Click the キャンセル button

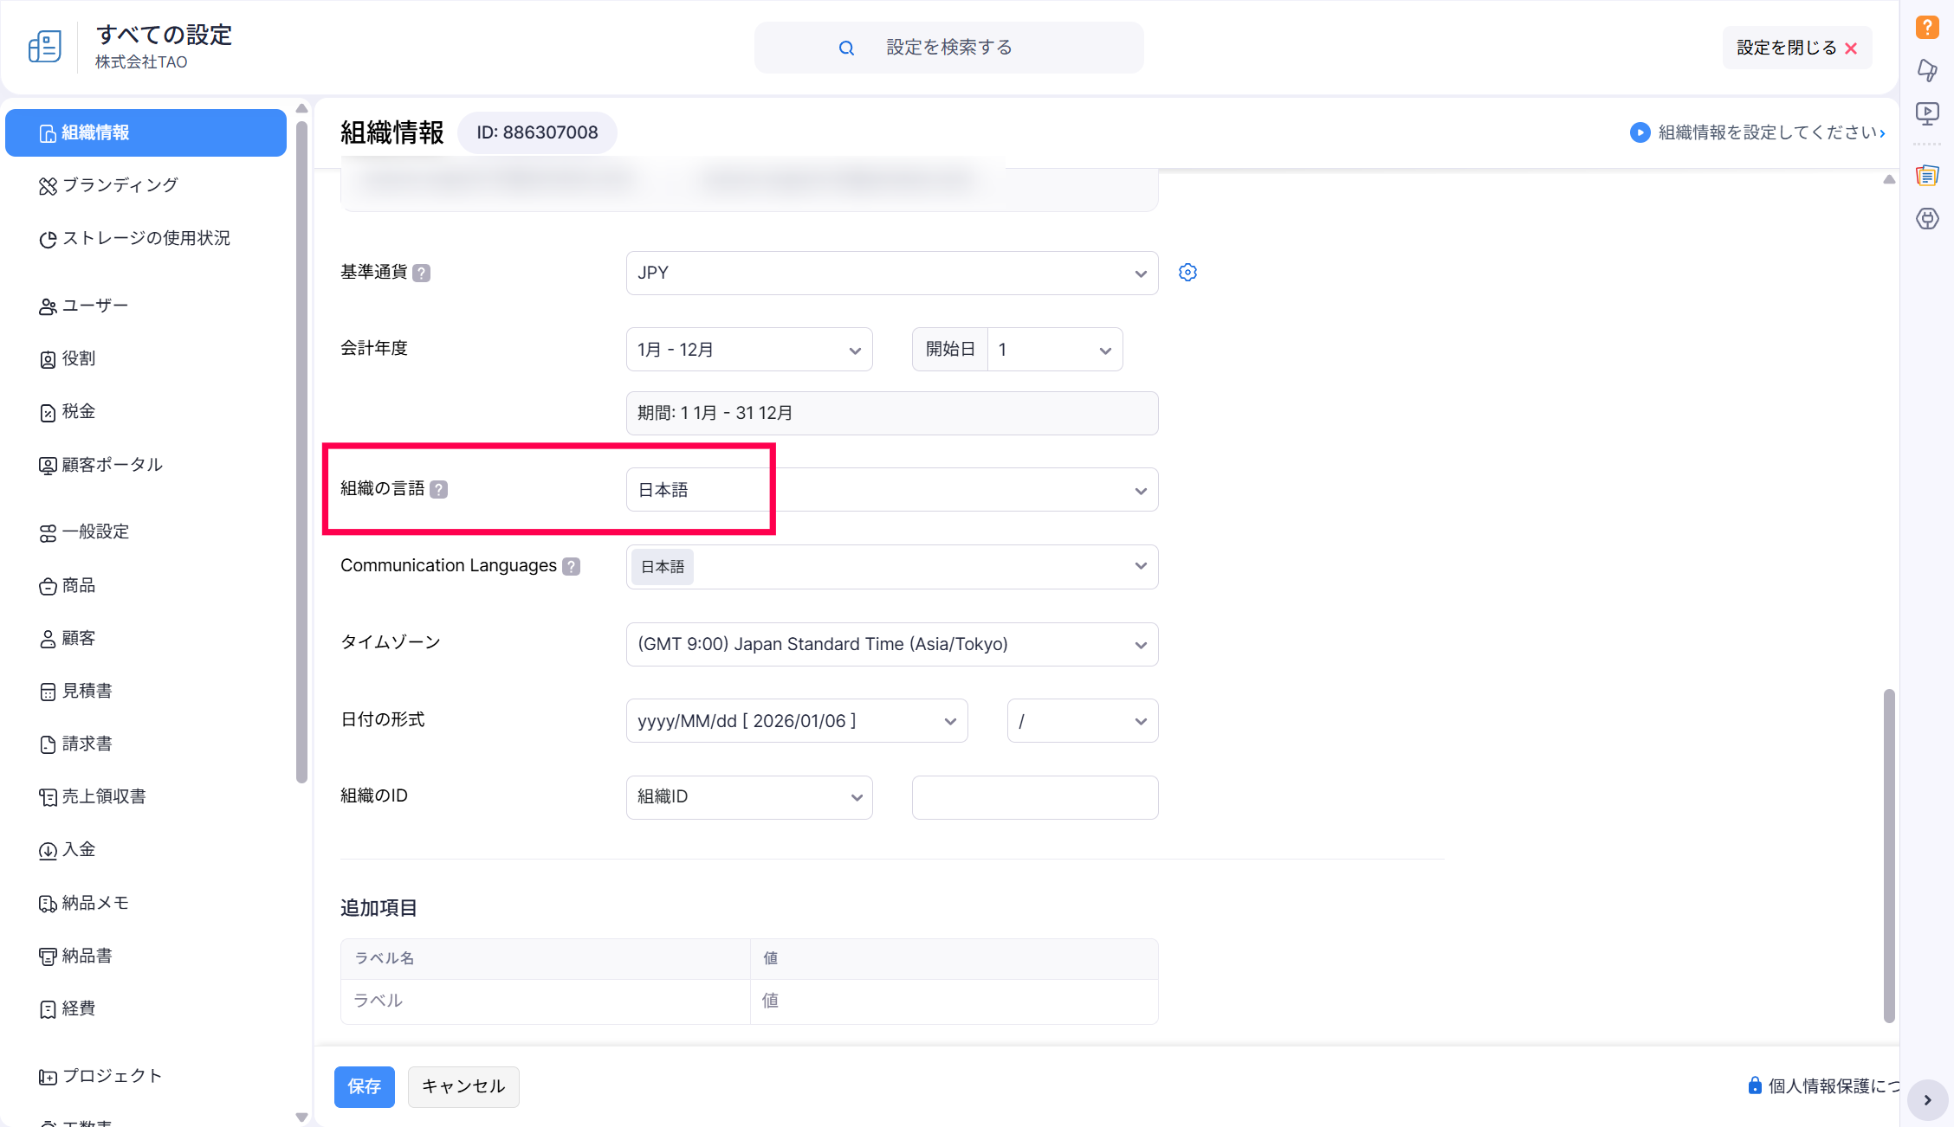click(x=463, y=1086)
